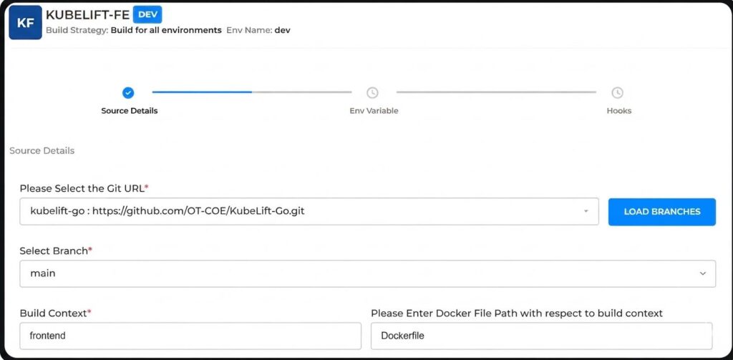Open the Env Variable clock step icon
This screenshot has height=360, width=733.
[x=372, y=92]
